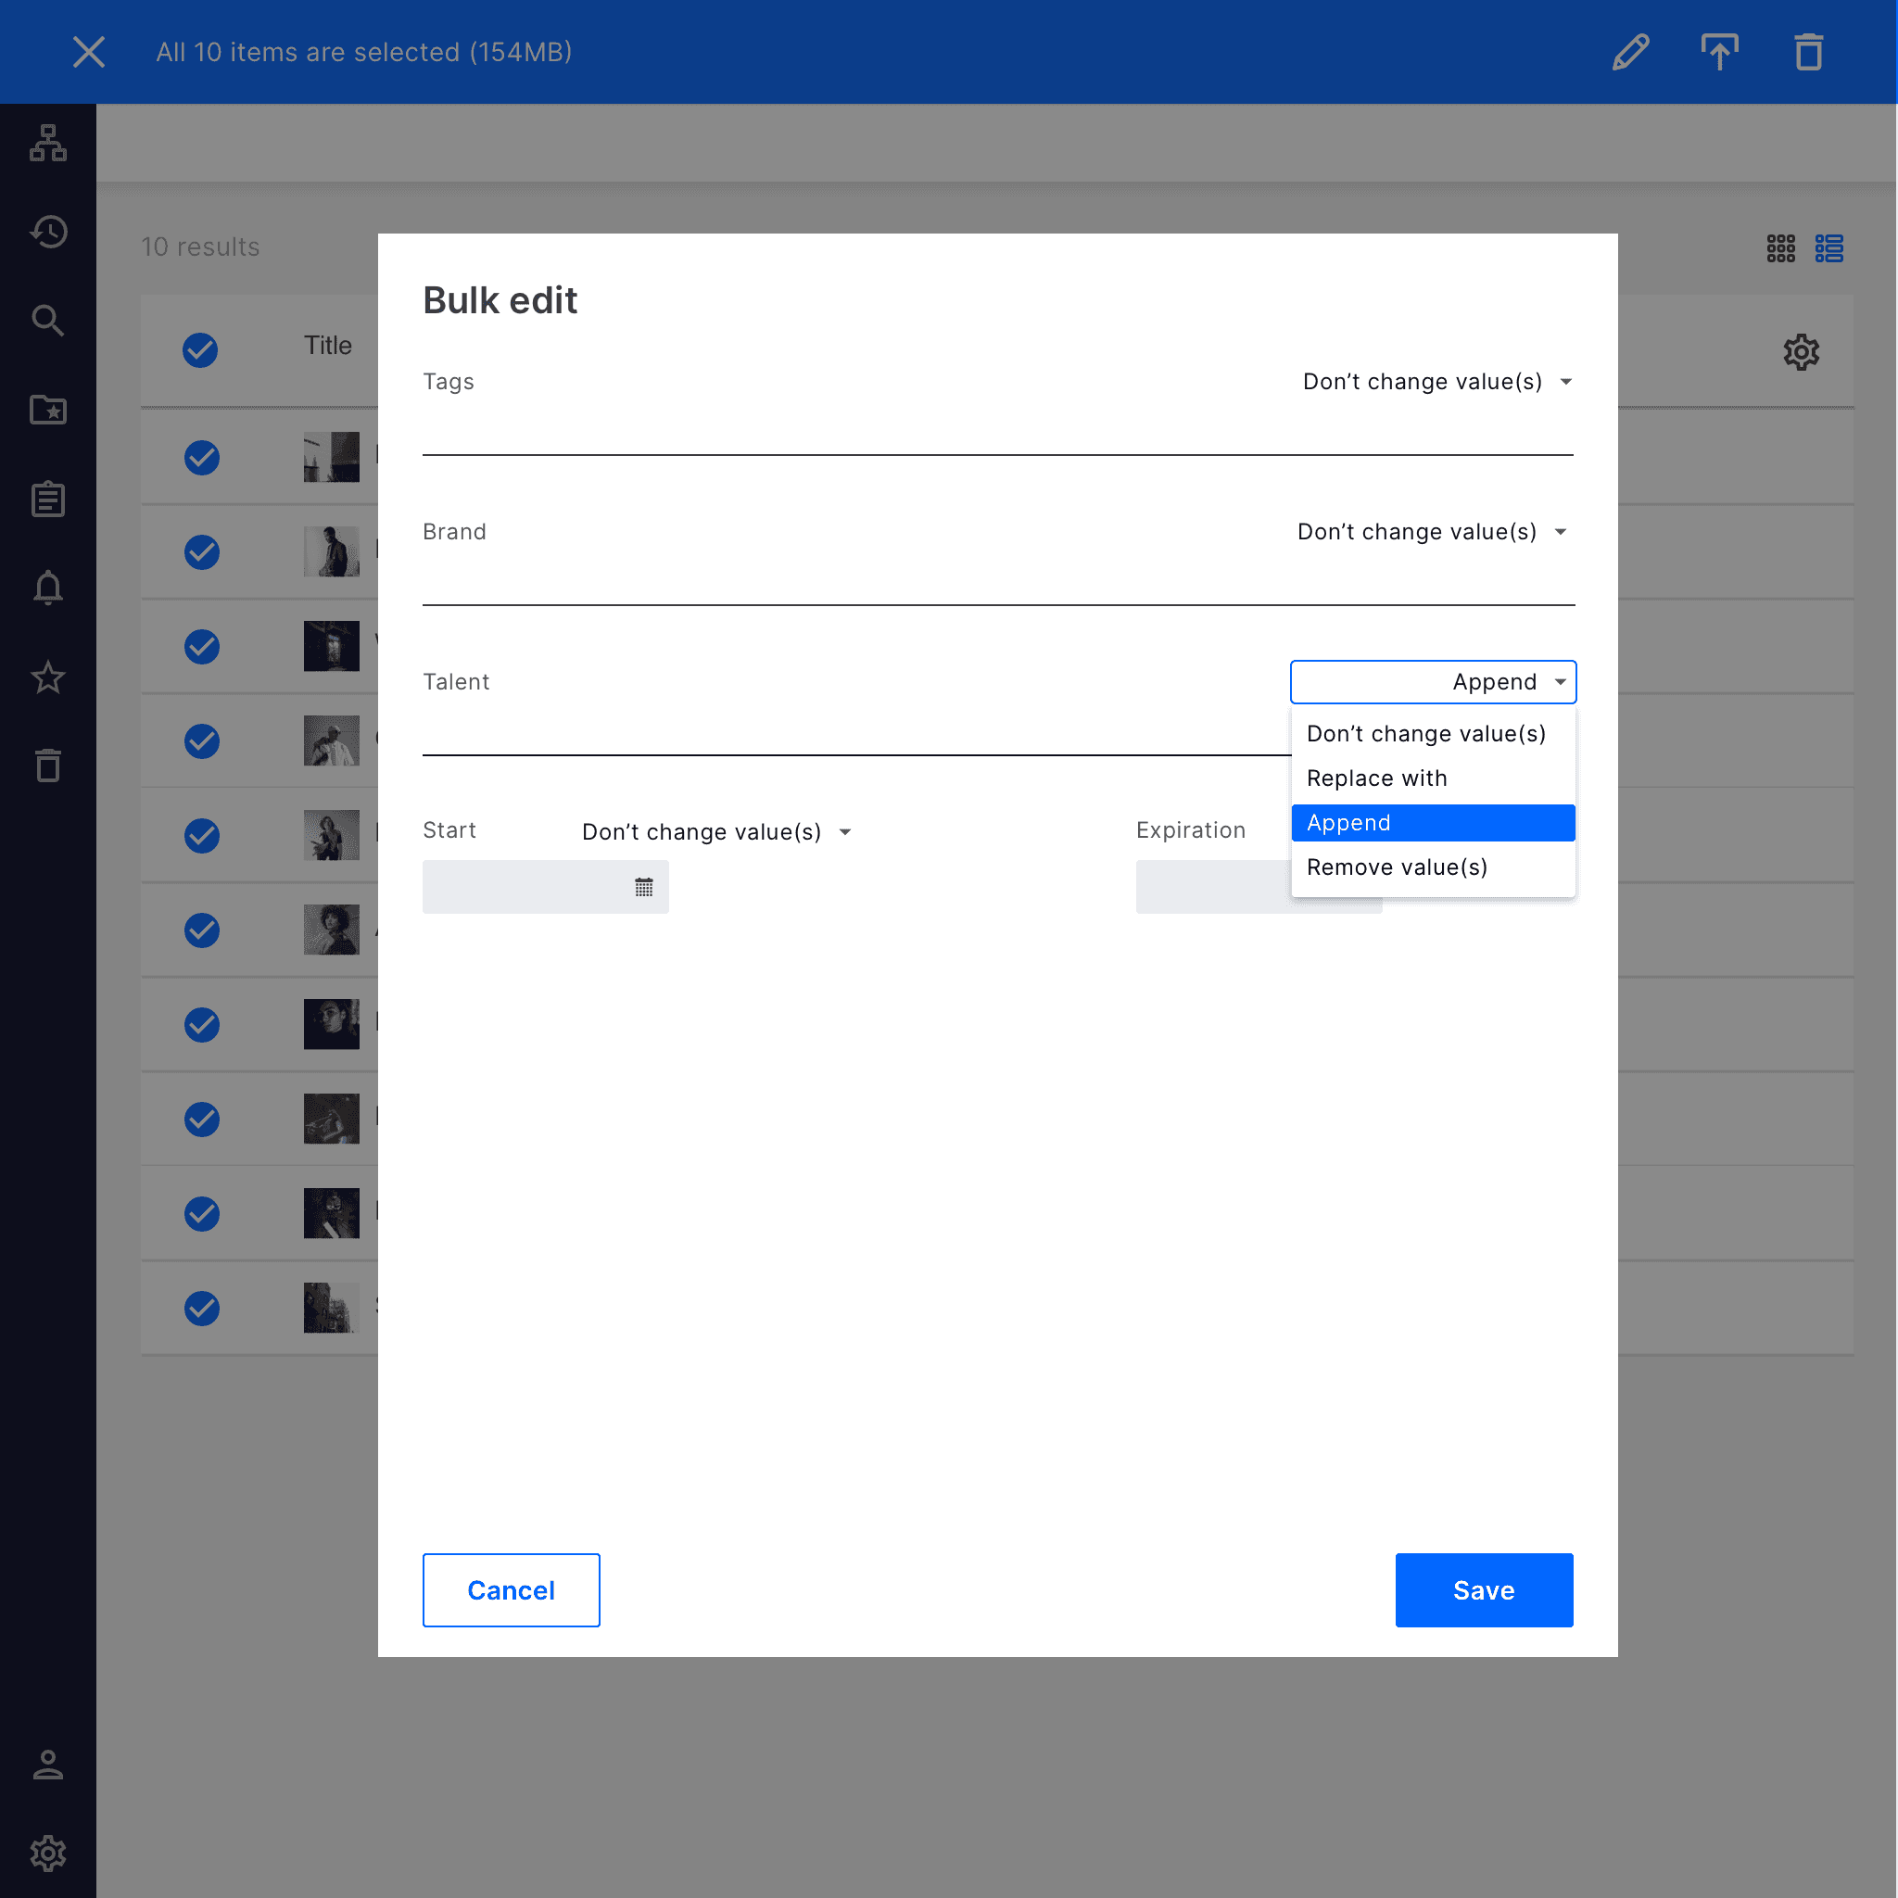The image size is (1898, 1898).
Task: Click the pencil edit icon in top bar
Action: tap(1630, 52)
